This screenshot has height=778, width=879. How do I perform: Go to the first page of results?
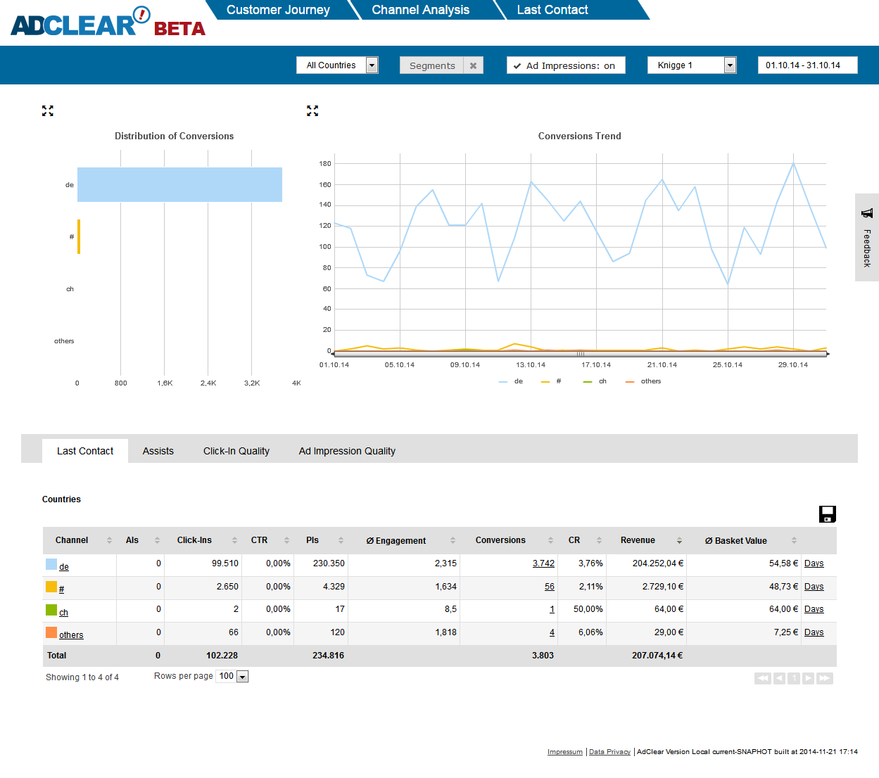[x=762, y=678]
